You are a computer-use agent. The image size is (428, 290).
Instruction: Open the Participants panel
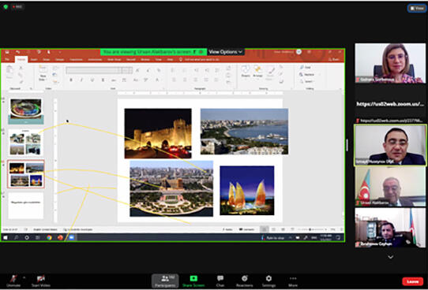click(x=165, y=281)
